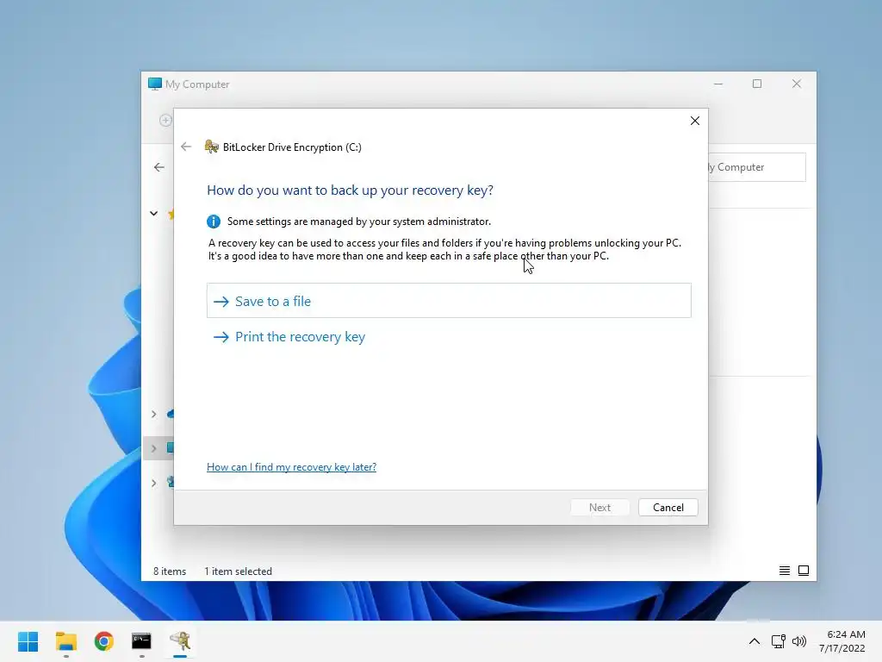The width and height of the screenshot is (882, 662).
Task: Click the My Computer window title icon
Action: tap(155, 84)
